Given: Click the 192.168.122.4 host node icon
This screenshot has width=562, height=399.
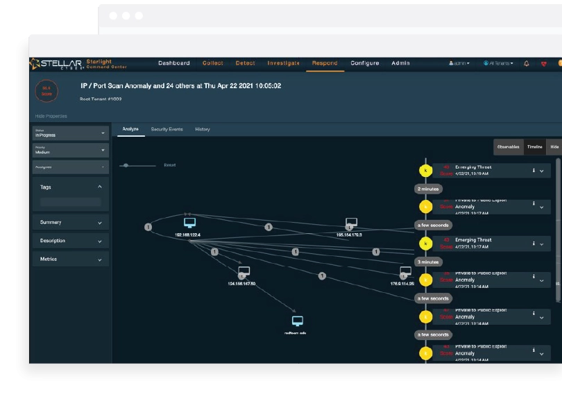Looking at the screenshot, I should tap(189, 223).
